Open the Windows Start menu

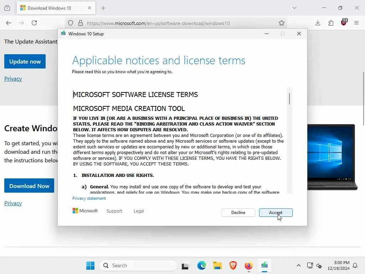pyautogui.click(x=90, y=265)
